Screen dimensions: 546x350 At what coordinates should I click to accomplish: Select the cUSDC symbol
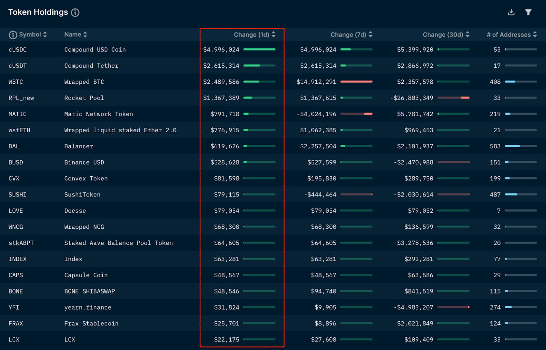pyautogui.click(x=17, y=50)
